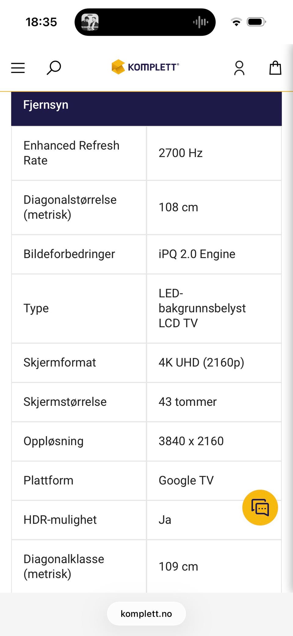This screenshot has height=636, width=293.
Task: Select the Enhanced Refresh Rate row
Action: tap(146, 153)
